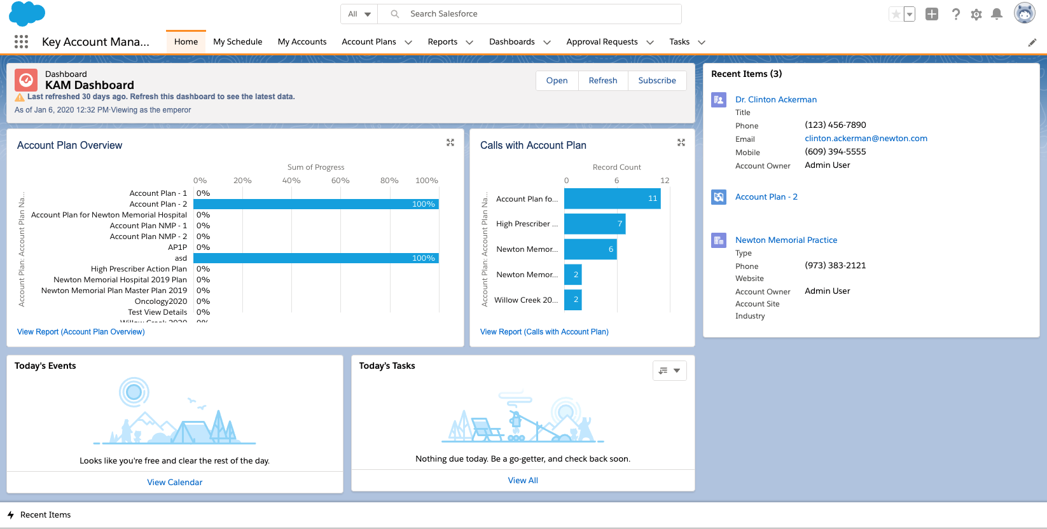Open the global actions plus icon
The width and height of the screenshot is (1047, 529).
pyautogui.click(x=932, y=14)
